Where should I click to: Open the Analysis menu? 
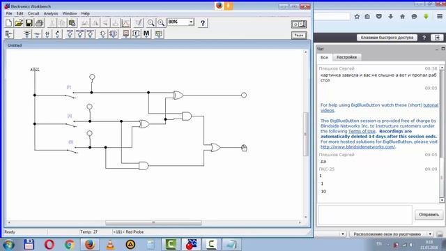(51, 13)
